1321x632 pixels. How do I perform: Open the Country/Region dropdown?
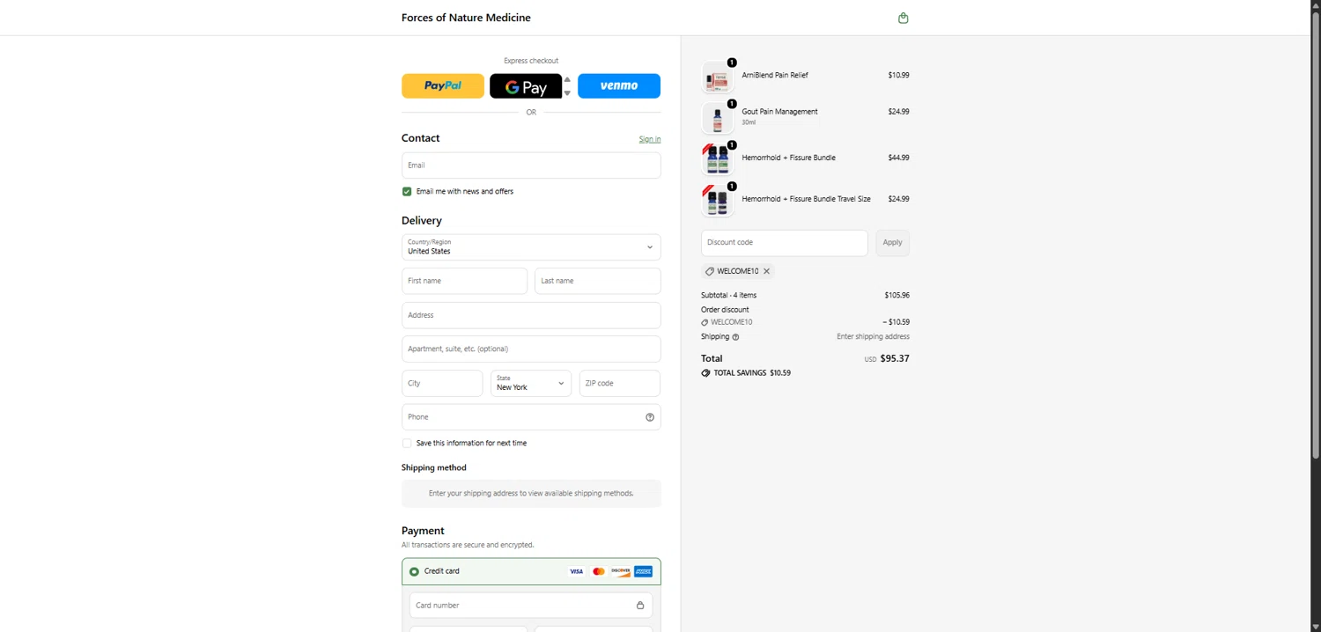click(531, 247)
